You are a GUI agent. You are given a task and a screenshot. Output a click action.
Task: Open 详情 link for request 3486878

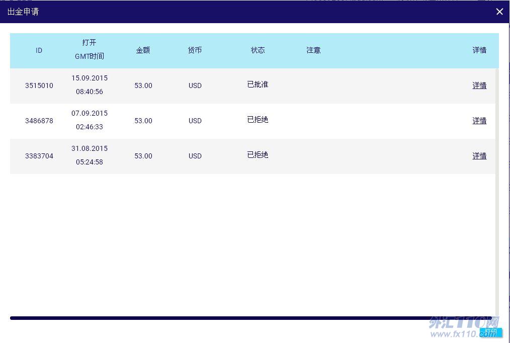(x=479, y=121)
